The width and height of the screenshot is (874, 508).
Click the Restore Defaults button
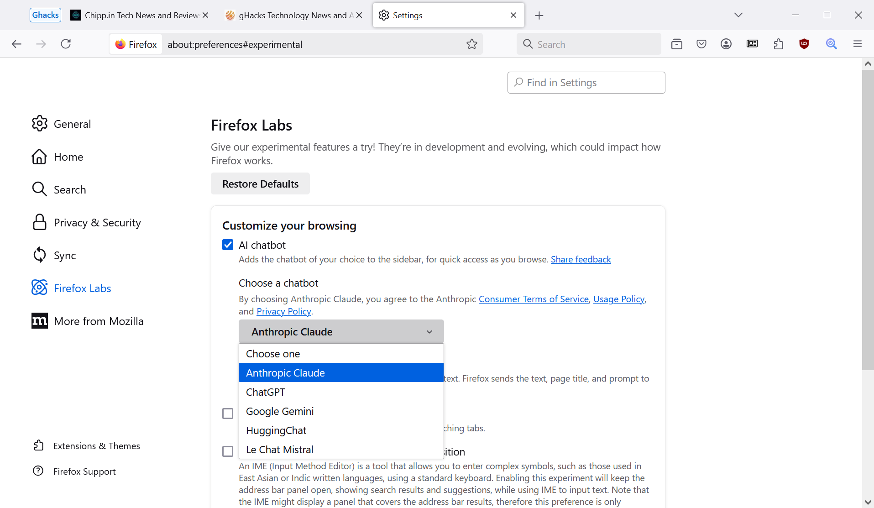tap(260, 183)
